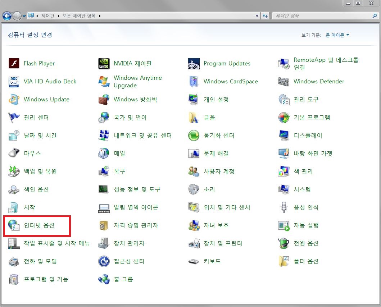Open the 글꼴 fonts folder icon
The height and width of the screenshot is (307, 381).
[x=194, y=118]
